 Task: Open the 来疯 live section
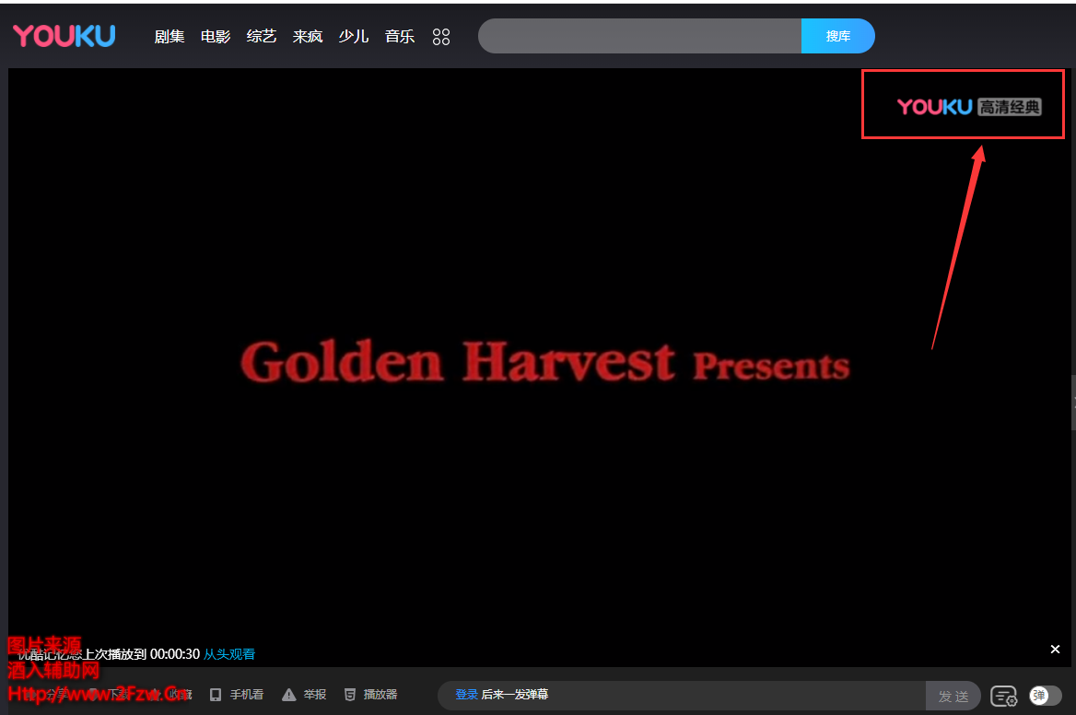[308, 36]
